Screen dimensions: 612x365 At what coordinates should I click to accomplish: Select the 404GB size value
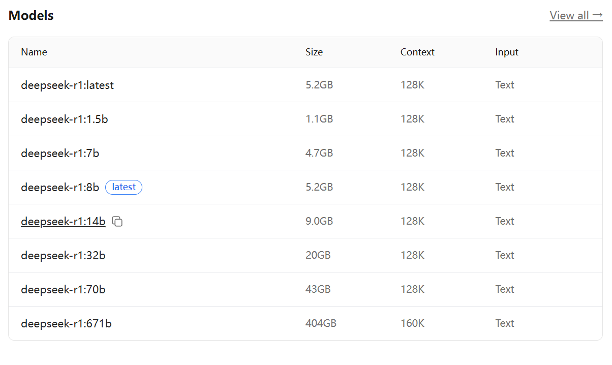click(x=321, y=323)
